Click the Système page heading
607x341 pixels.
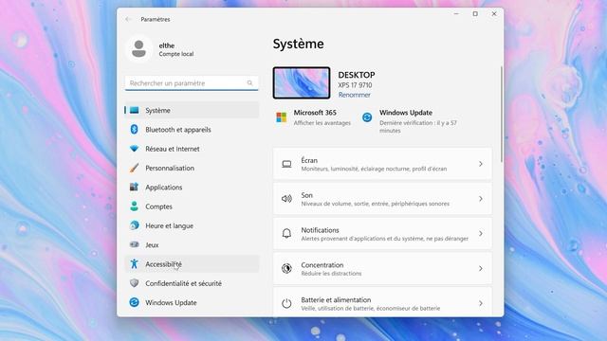point(298,44)
